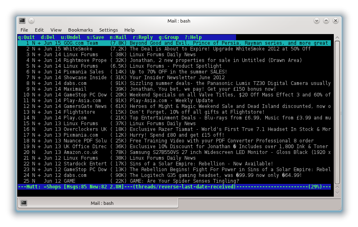This screenshot has height=227, width=358.
Task: Select message 15 Linux Forums Daily News
Action: pos(174,123)
